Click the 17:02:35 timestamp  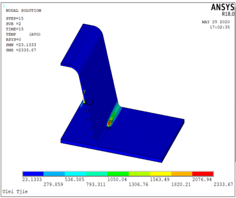pyautogui.click(x=220, y=27)
